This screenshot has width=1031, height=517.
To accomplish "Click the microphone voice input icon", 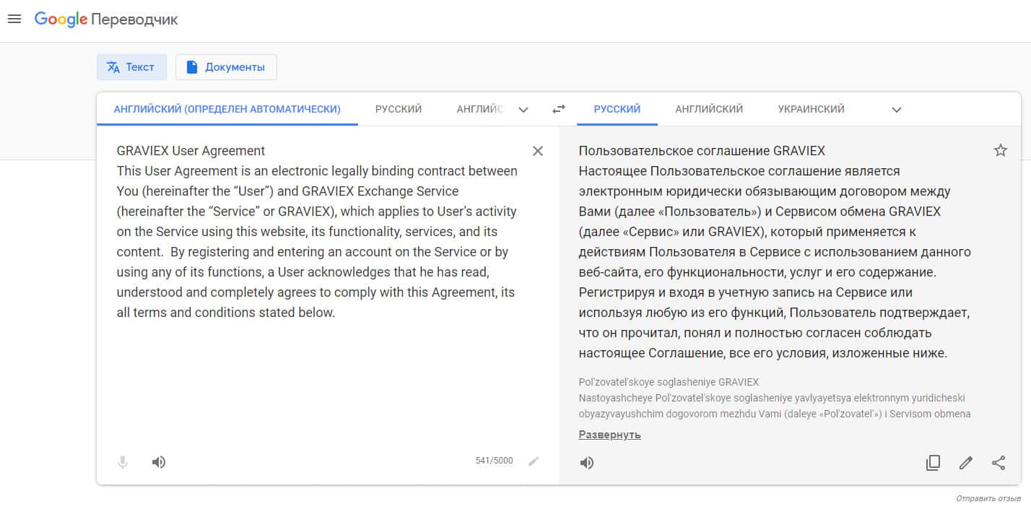I will pyautogui.click(x=123, y=462).
